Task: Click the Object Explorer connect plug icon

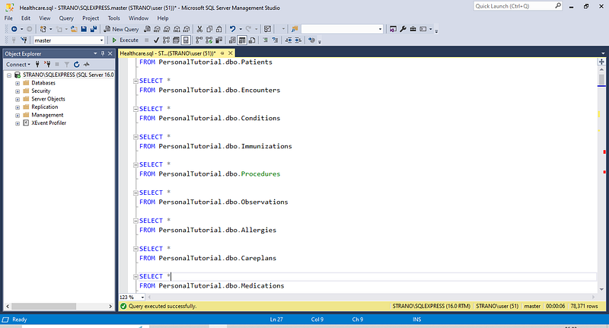Action: click(37, 65)
